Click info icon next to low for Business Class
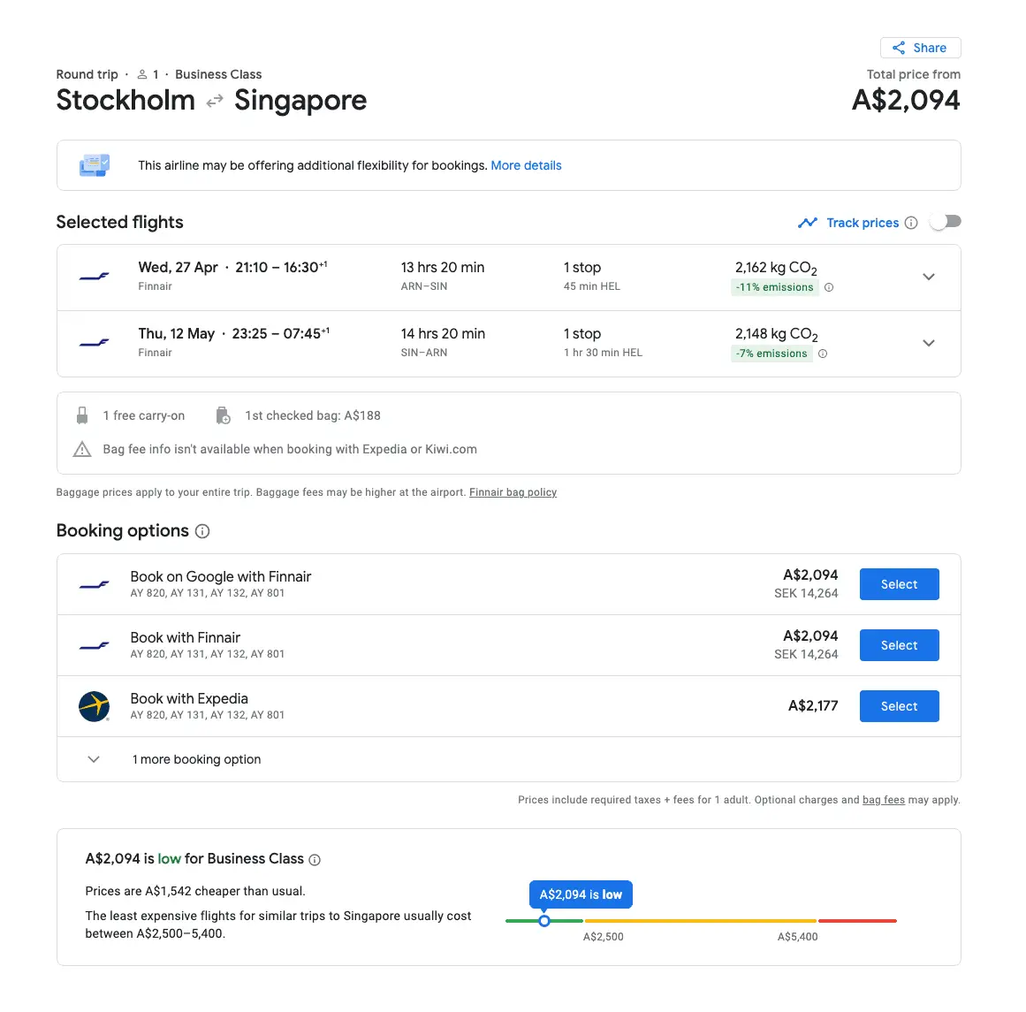Screen dimensions: 1026x1012 click(x=315, y=860)
